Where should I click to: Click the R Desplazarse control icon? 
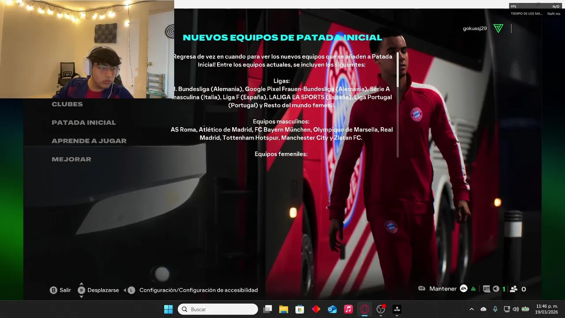coord(81,290)
